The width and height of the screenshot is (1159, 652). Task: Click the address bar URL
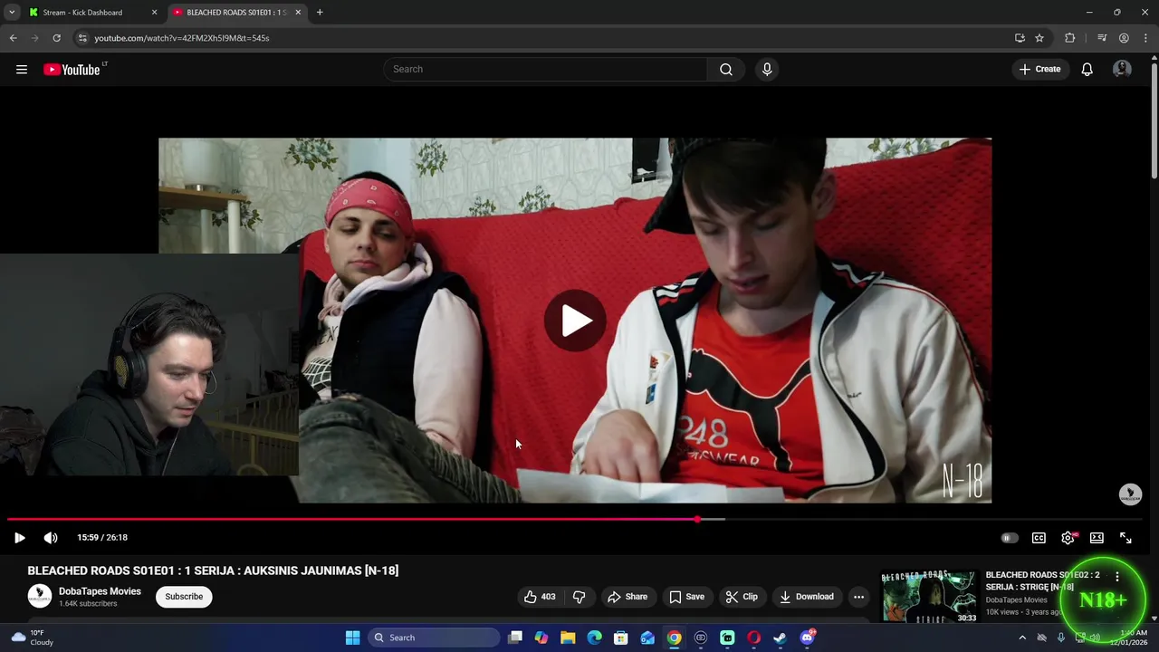[x=182, y=38]
